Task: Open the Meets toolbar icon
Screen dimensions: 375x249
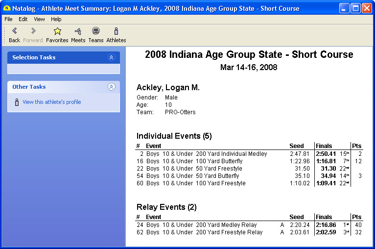Action: [x=78, y=31]
